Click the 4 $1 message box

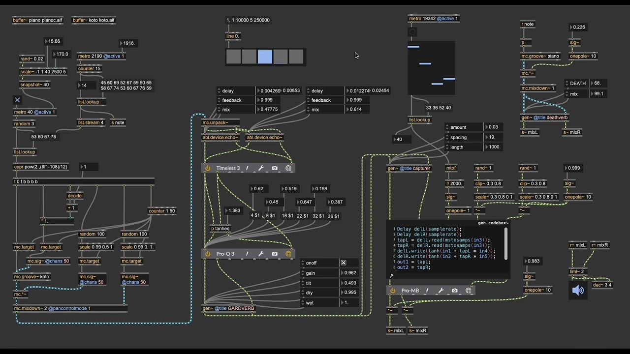click(x=255, y=216)
